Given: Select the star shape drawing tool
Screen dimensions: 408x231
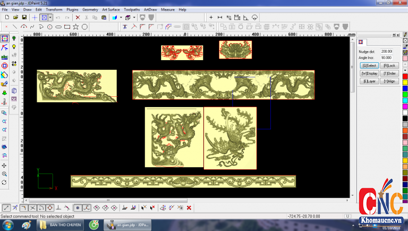Looking at the screenshot, I should pos(76,27).
